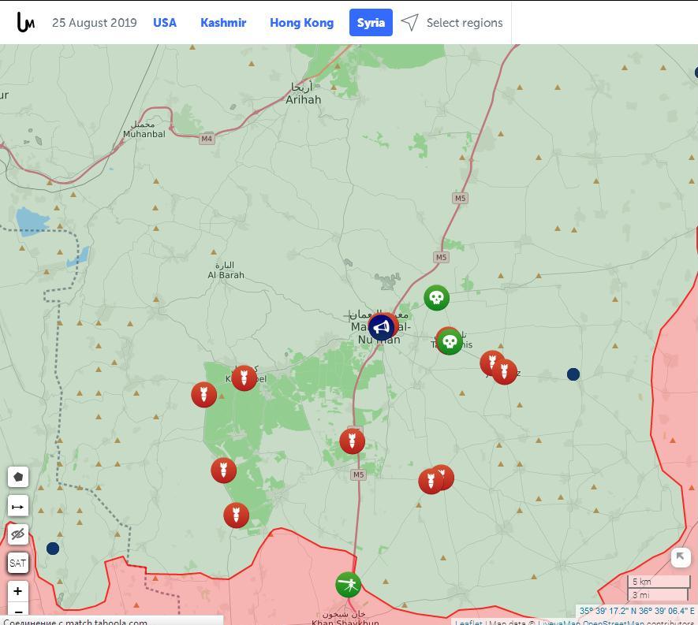The image size is (698, 625).
Task: Zoom out with the minus button
Action: pos(18,612)
